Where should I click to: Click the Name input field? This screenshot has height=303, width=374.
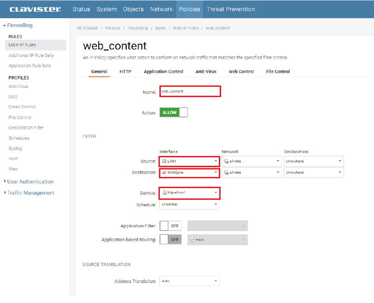pyautogui.click(x=190, y=92)
